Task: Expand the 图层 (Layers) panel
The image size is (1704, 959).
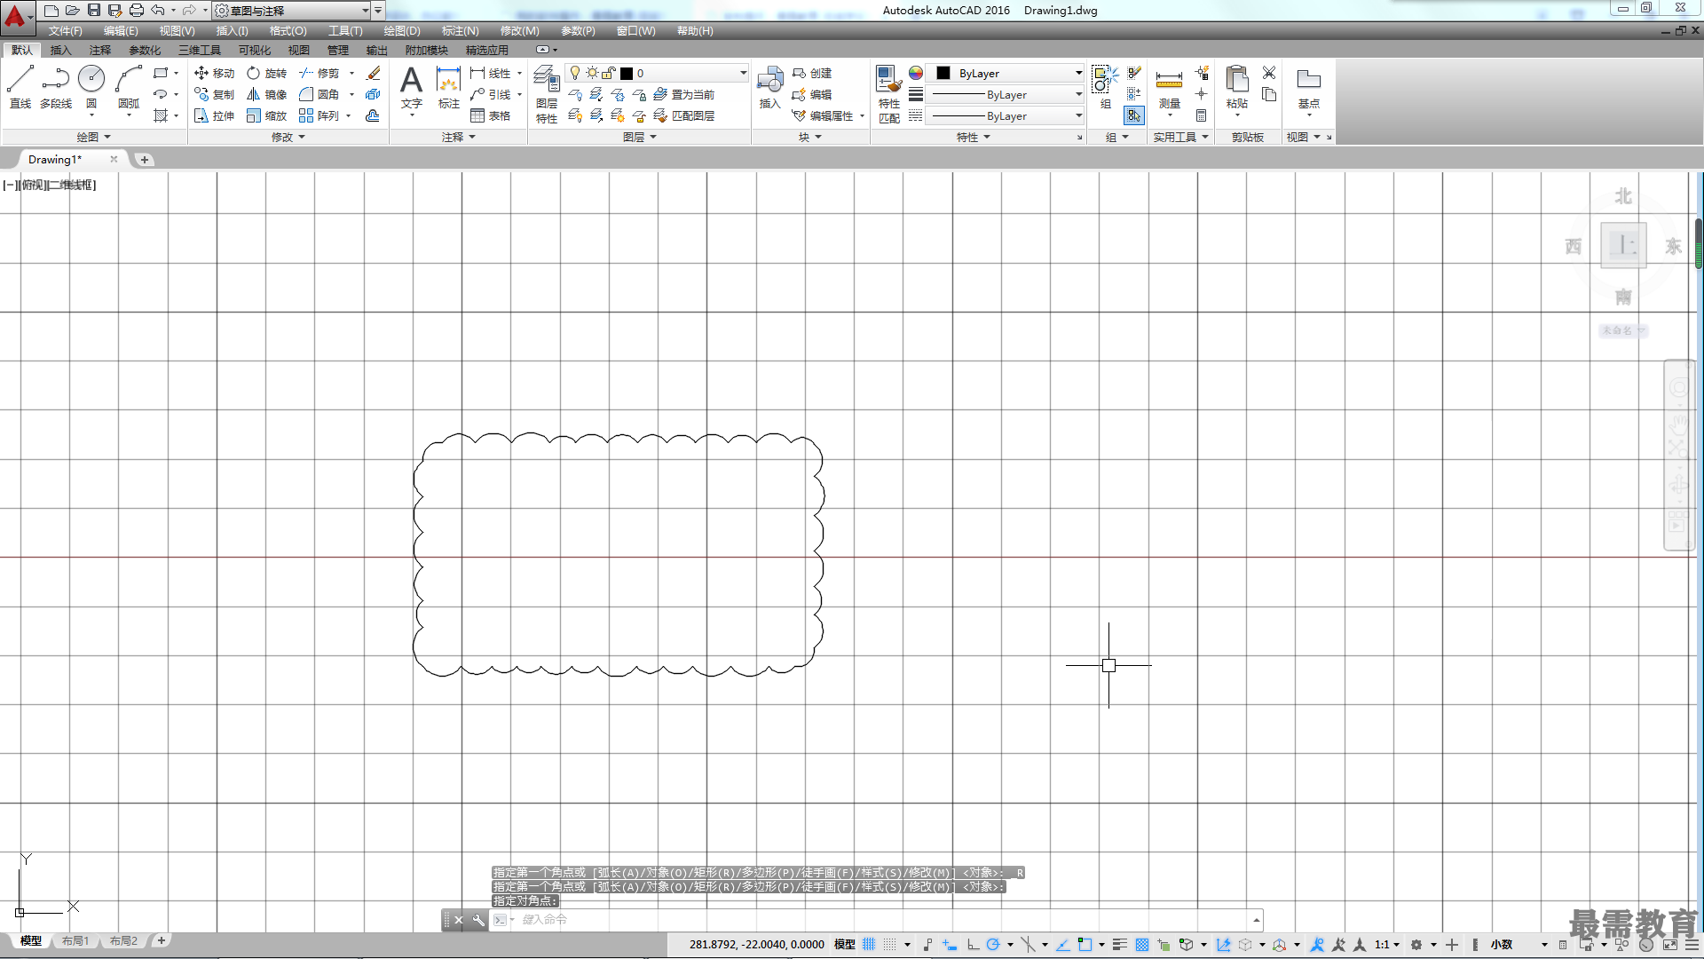Action: click(639, 137)
